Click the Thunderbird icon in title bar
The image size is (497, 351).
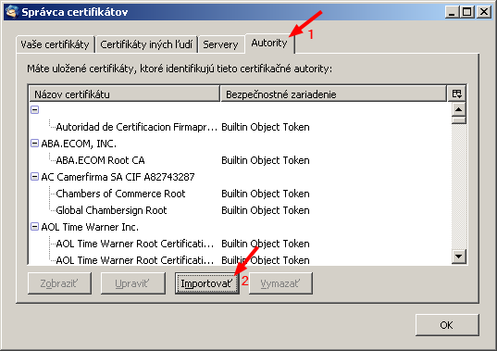(12, 12)
